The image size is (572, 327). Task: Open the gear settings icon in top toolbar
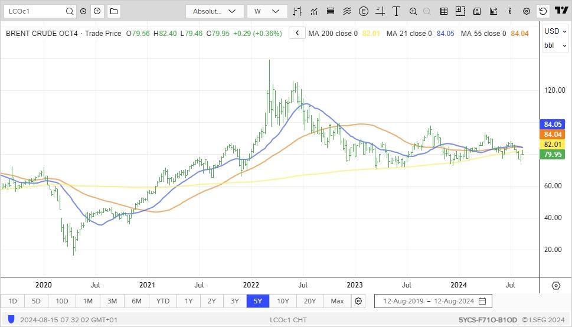527,11
